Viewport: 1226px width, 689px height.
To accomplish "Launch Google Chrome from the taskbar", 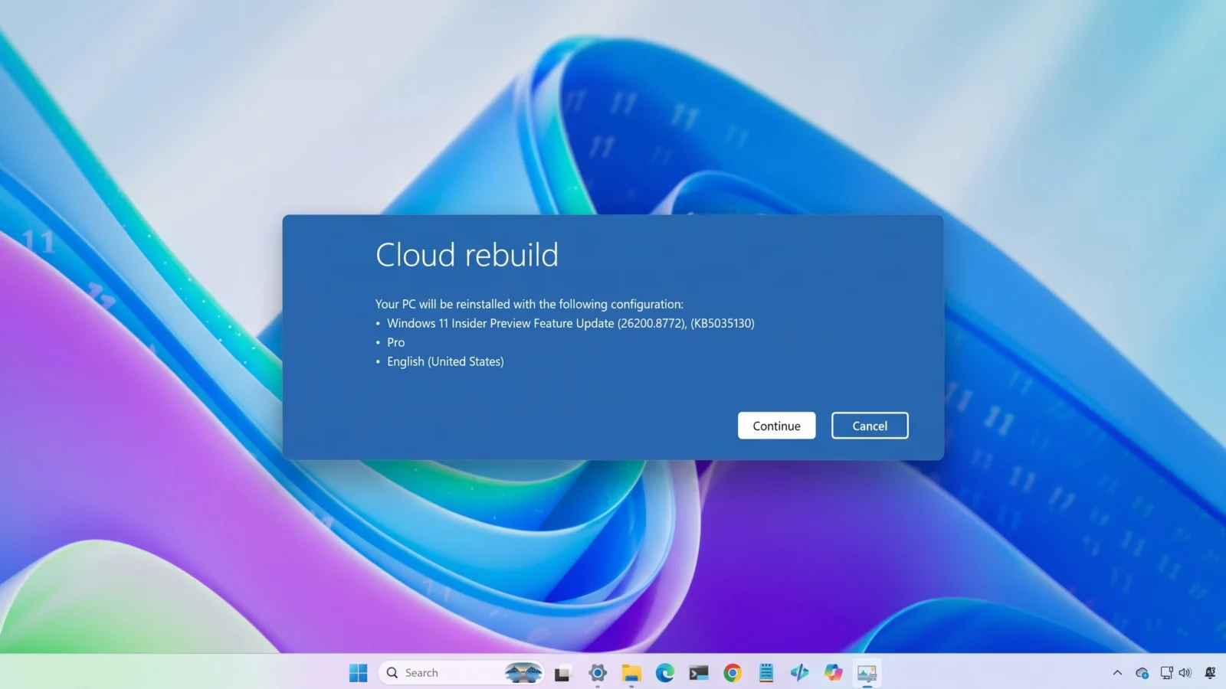I will (x=733, y=673).
